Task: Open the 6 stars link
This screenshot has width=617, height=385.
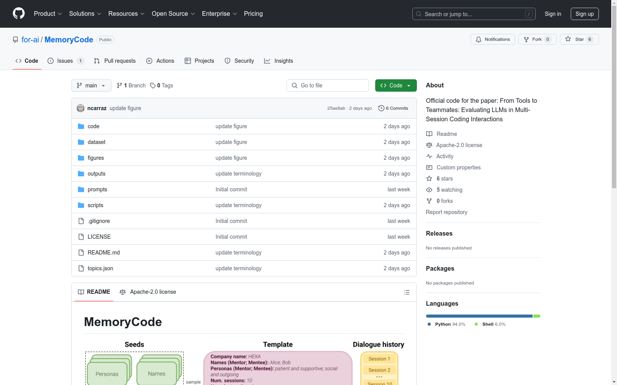Action: [x=445, y=179]
